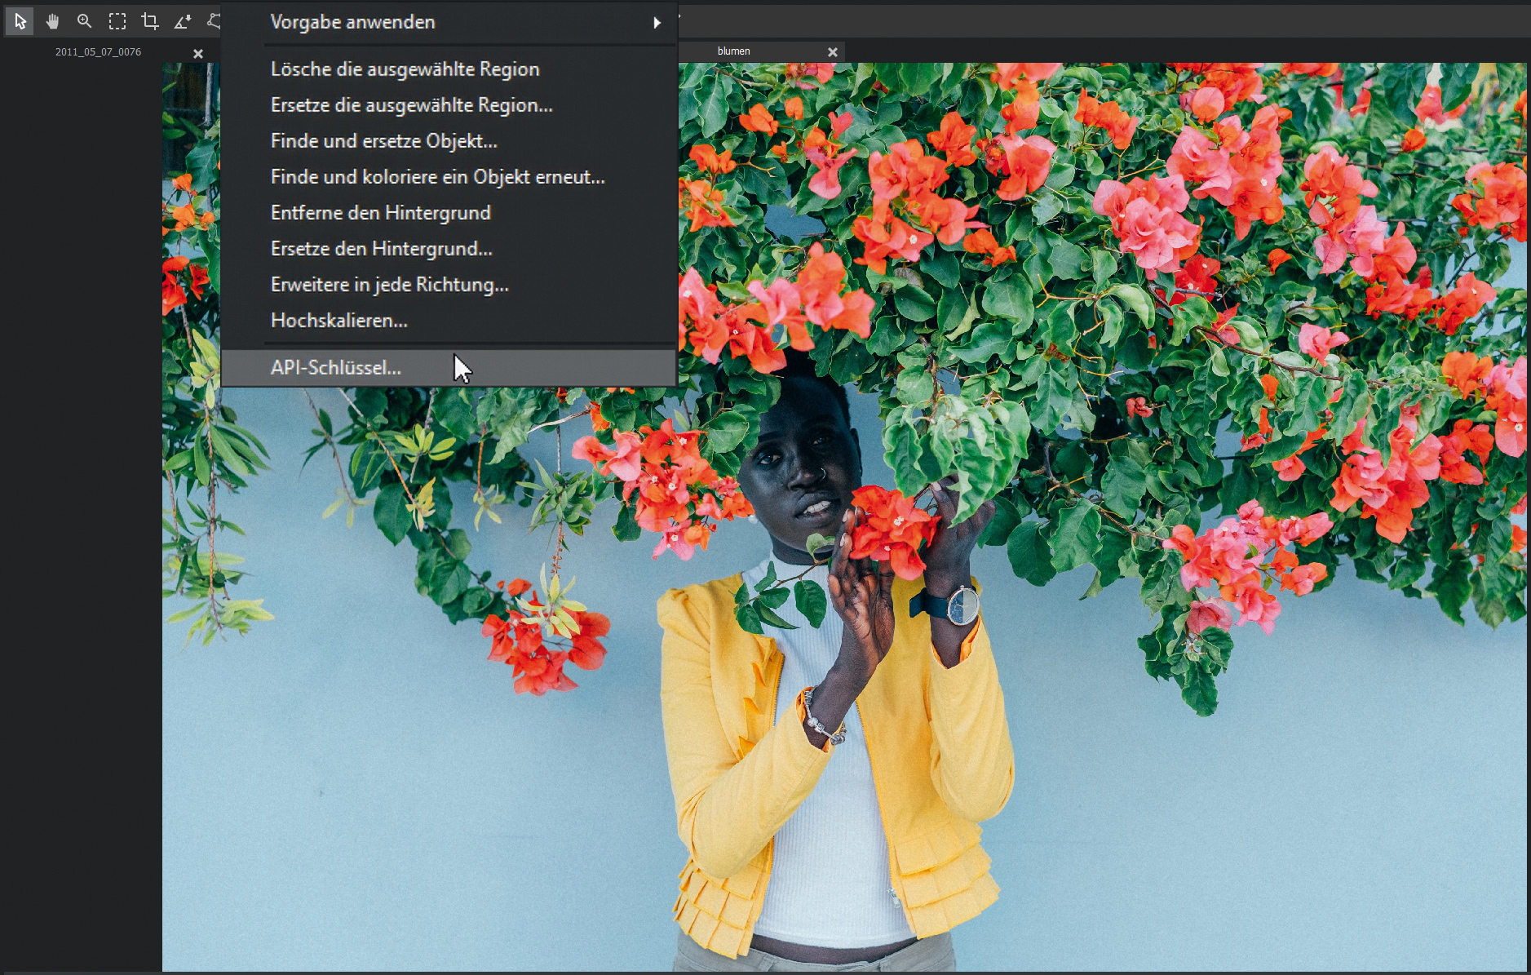The image size is (1531, 975).
Task: Open the API-Schlüssel menu entry
Action: click(x=335, y=368)
